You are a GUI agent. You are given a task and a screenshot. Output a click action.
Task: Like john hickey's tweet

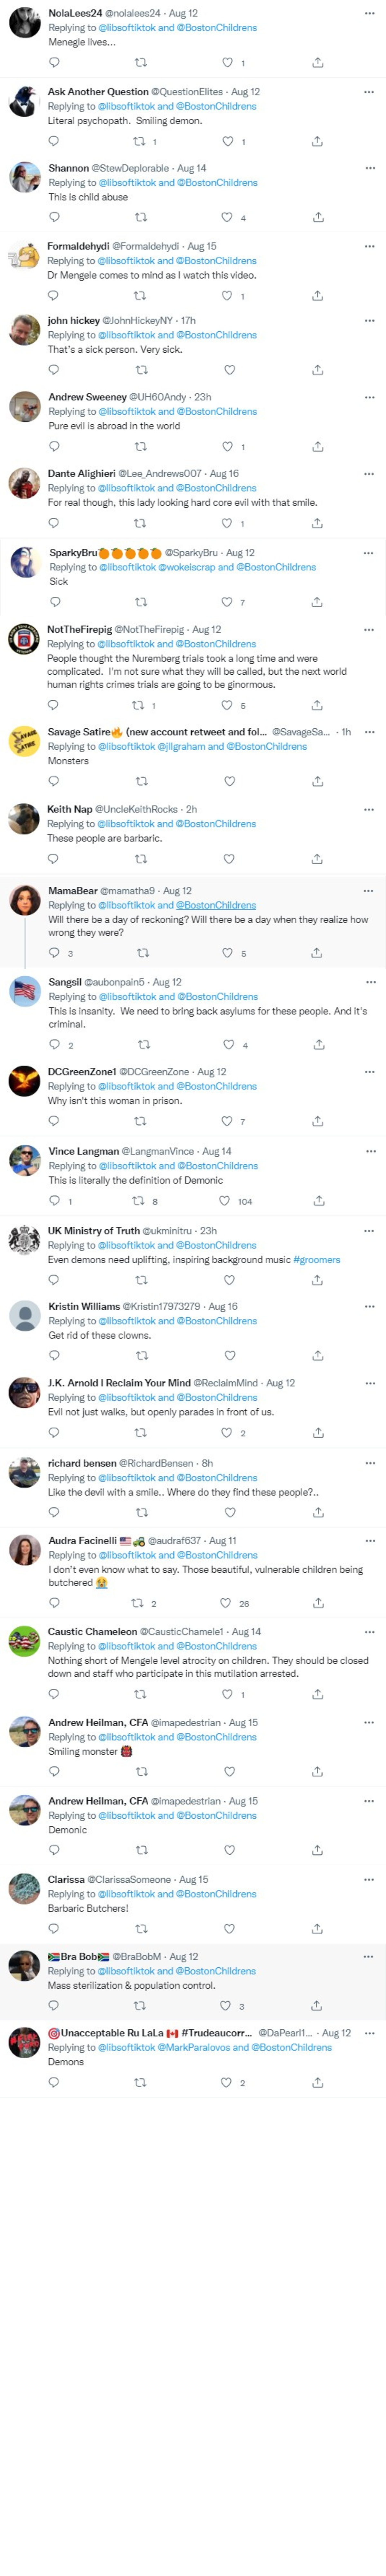[x=229, y=370]
